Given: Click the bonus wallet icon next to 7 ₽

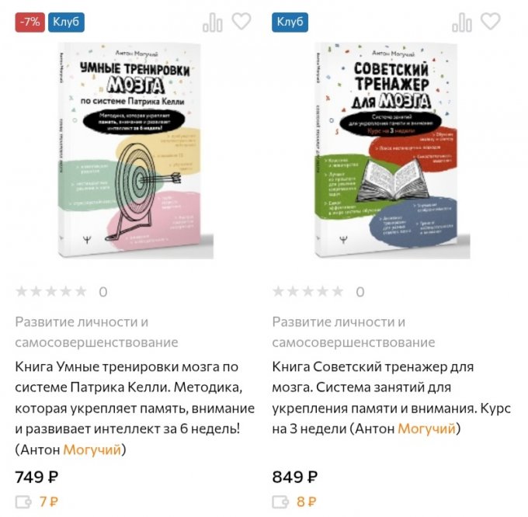Looking at the screenshot, I should click(23, 501).
